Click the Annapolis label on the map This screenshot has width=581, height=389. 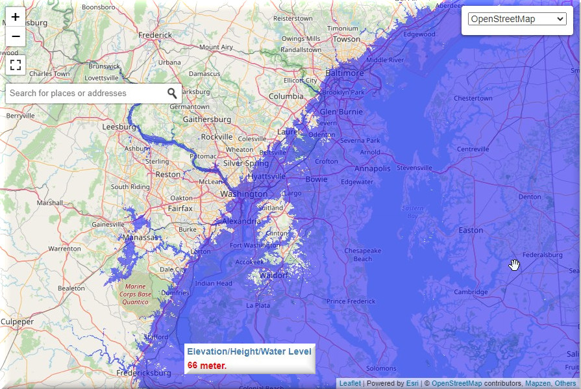point(372,169)
